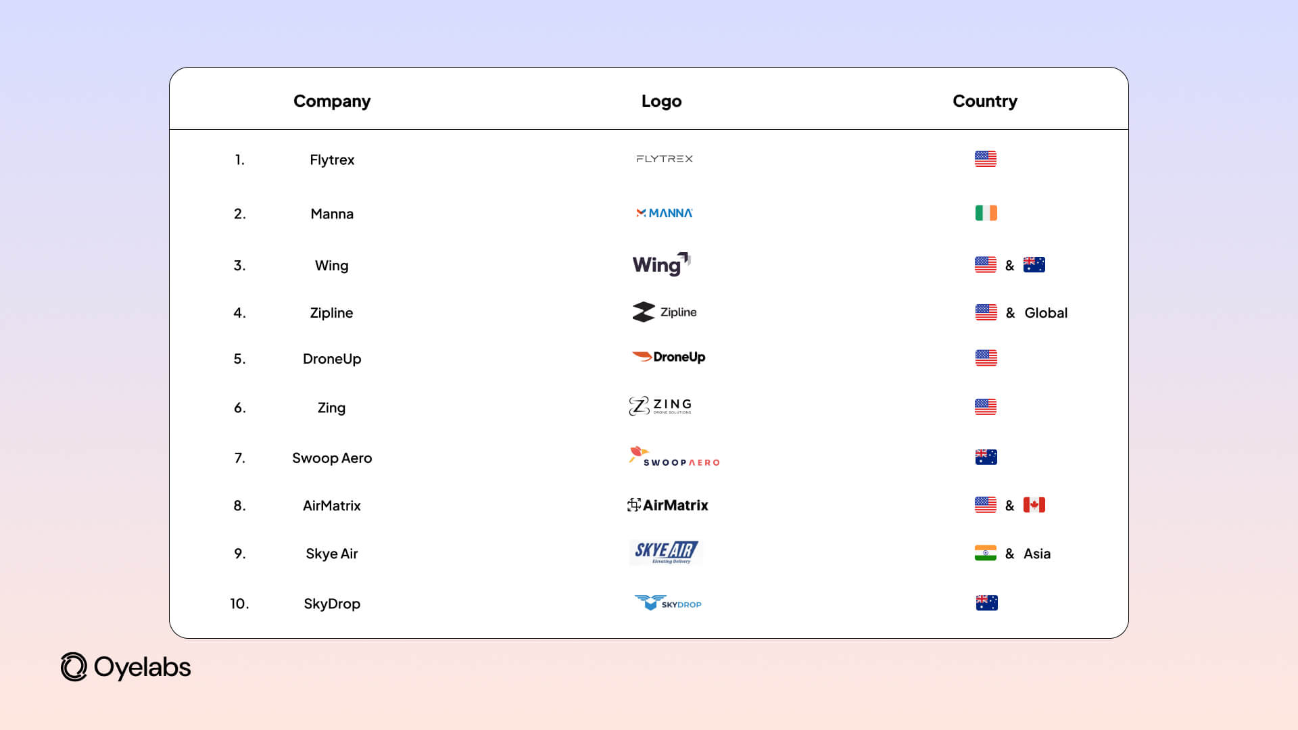Click row number 10.
1298x730 pixels.
[240, 604]
